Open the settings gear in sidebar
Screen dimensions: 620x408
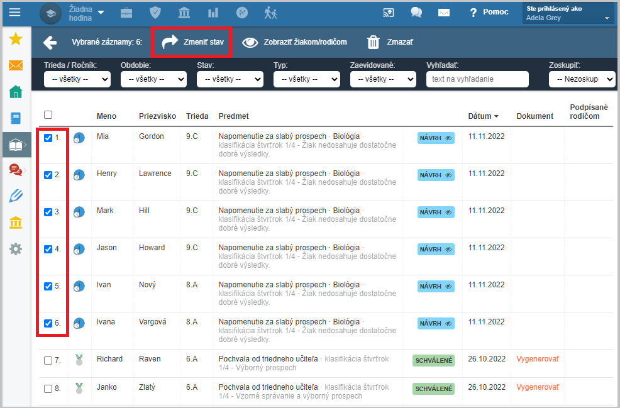16,249
